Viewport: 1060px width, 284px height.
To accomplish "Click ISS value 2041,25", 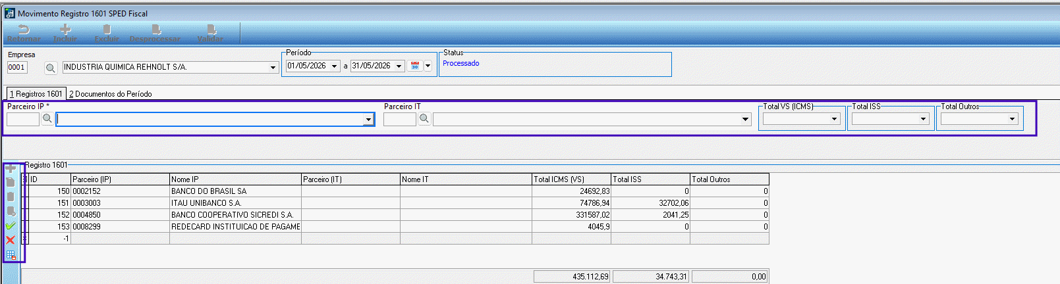I will pos(650,215).
